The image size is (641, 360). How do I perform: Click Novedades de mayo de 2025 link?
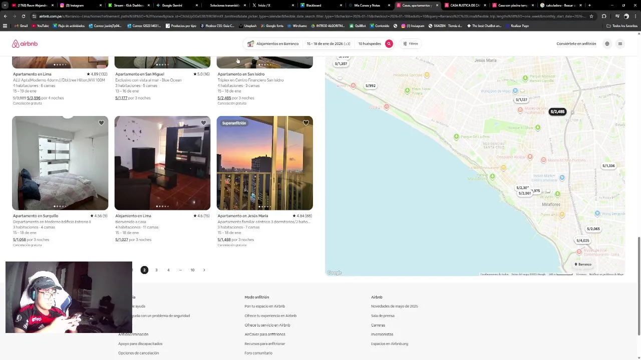point(394,306)
